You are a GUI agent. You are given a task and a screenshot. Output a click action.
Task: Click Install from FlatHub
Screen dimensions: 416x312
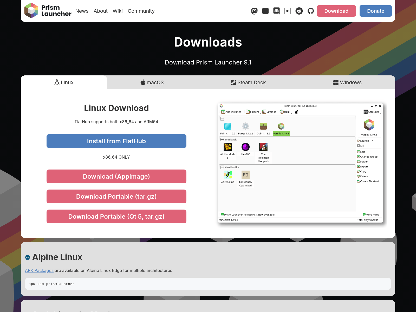coord(116,141)
